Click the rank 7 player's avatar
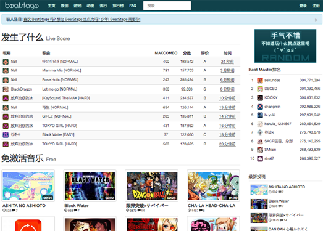 260,132
